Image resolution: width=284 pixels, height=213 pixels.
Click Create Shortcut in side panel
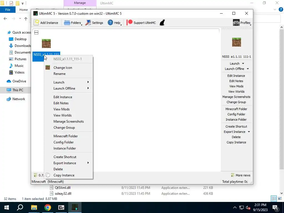click(x=236, y=126)
